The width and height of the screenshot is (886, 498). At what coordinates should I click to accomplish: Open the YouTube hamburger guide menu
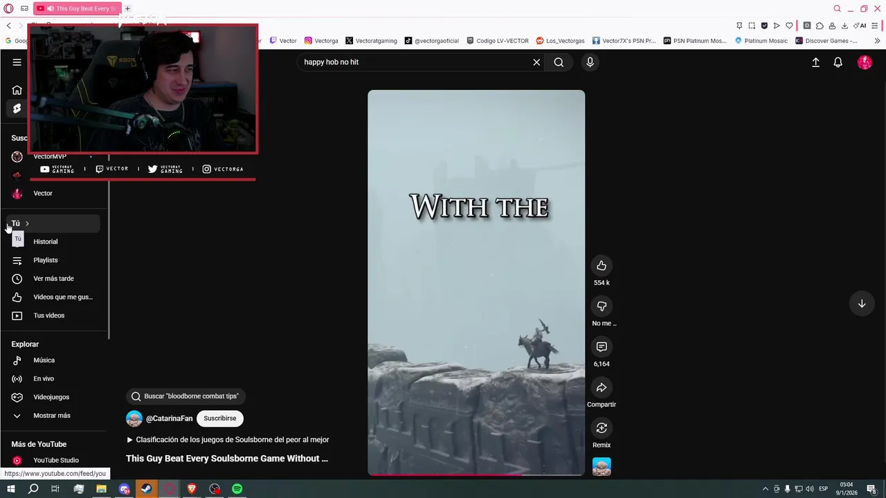[17, 62]
